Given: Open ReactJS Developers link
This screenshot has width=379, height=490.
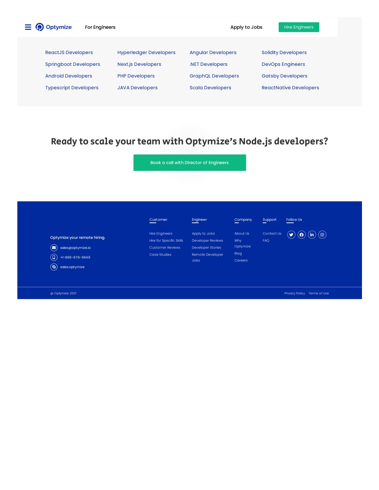Looking at the screenshot, I should [69, 53].
